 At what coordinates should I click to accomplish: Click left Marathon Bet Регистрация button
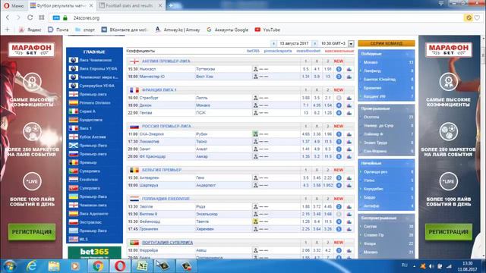32,232
